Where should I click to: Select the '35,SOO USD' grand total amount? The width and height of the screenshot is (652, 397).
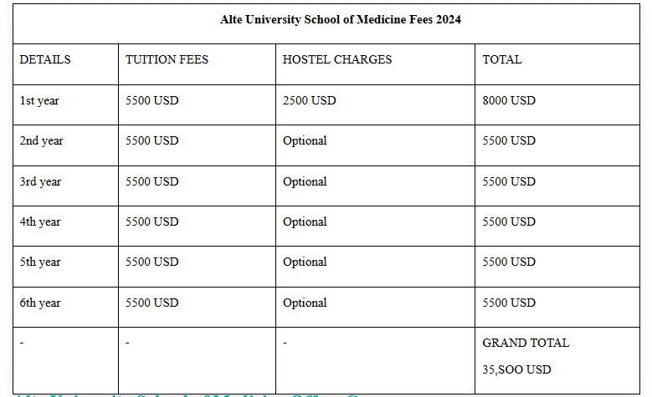[516, 369]
